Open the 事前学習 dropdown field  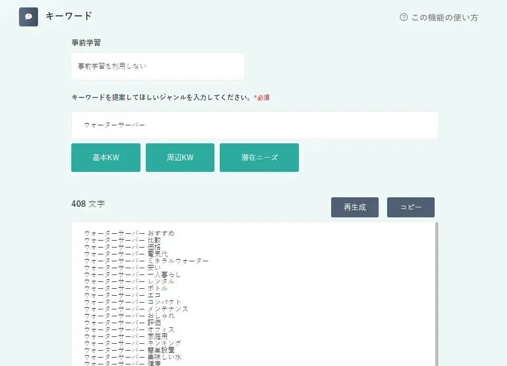coord(158,67)
